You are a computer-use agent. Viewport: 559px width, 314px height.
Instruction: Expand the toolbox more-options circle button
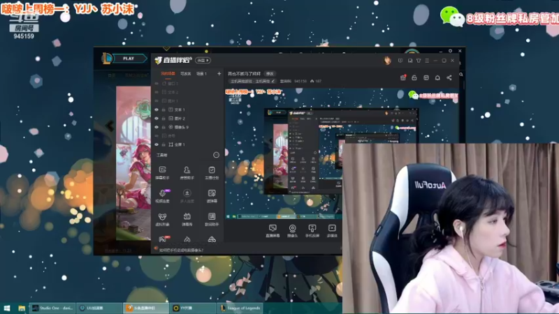coord(216,155)
